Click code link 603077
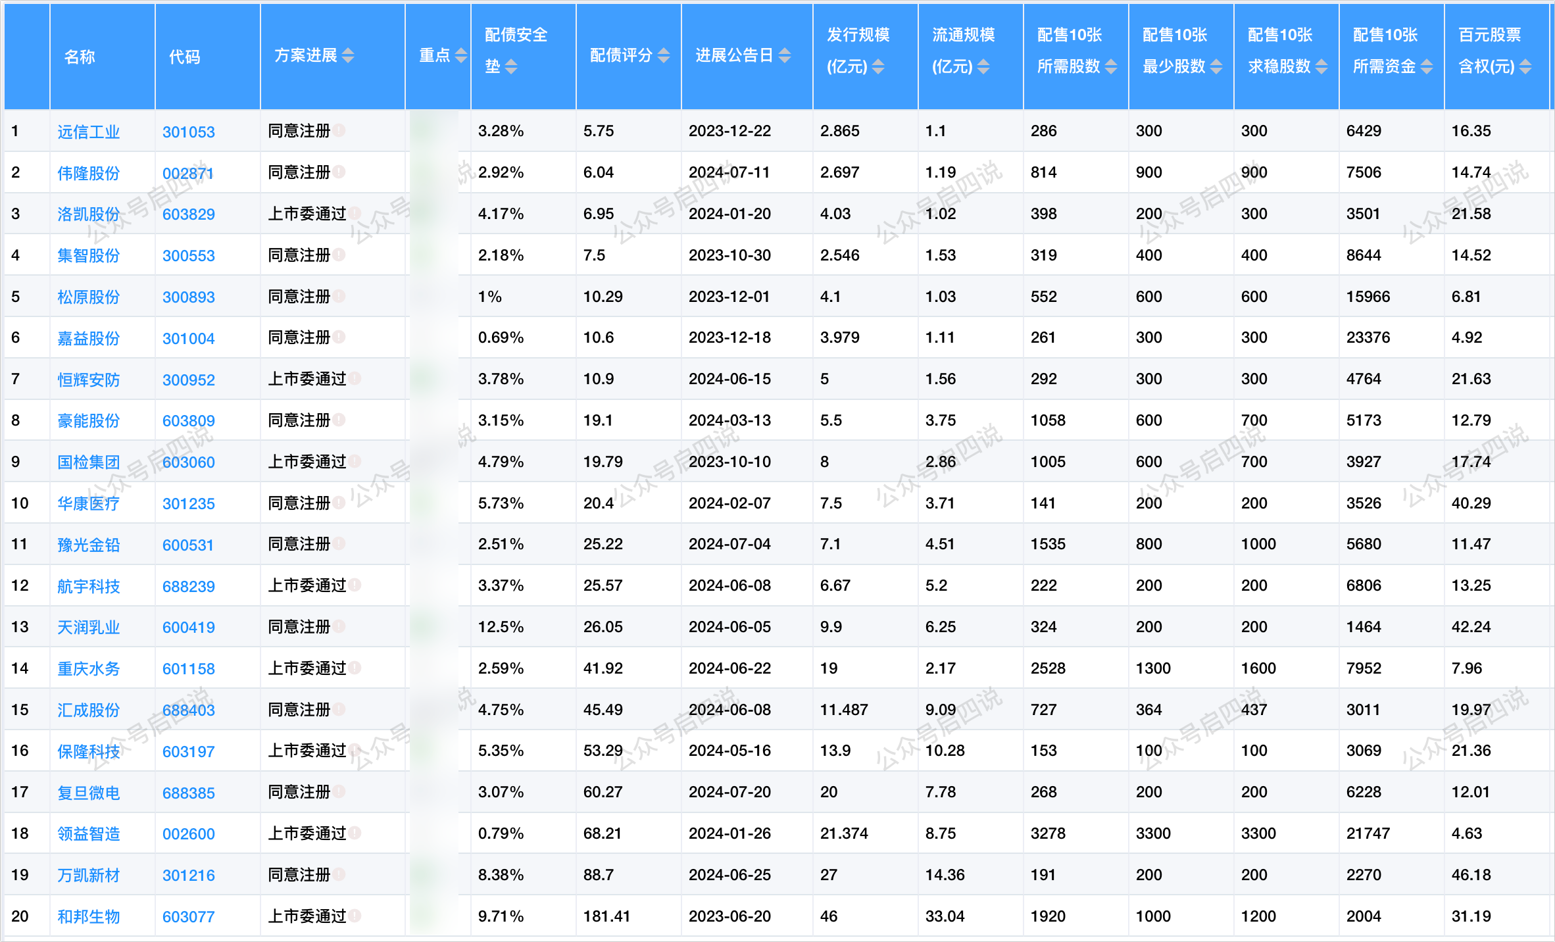 pos(188,916)
